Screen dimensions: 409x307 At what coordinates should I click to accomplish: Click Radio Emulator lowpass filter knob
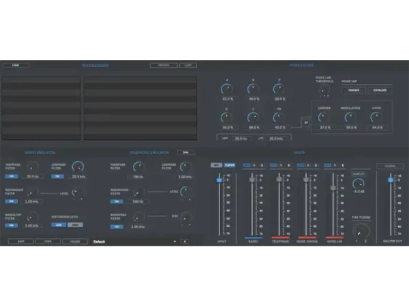(x=78, y=167)
